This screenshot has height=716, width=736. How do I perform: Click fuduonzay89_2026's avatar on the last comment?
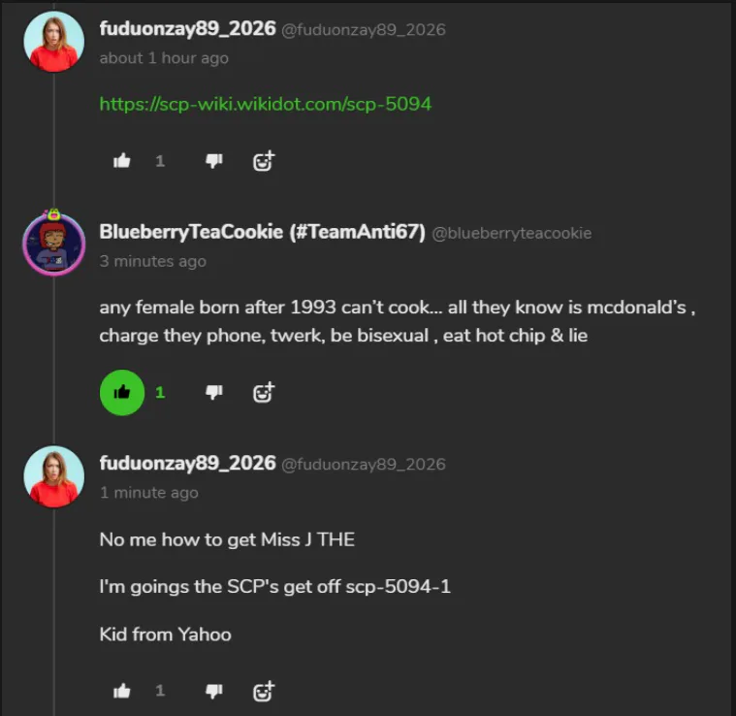tap(53, 476)
